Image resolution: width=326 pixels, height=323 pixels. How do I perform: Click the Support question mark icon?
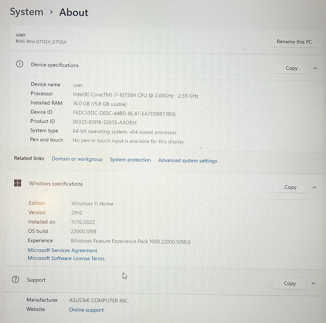(16, 279)
